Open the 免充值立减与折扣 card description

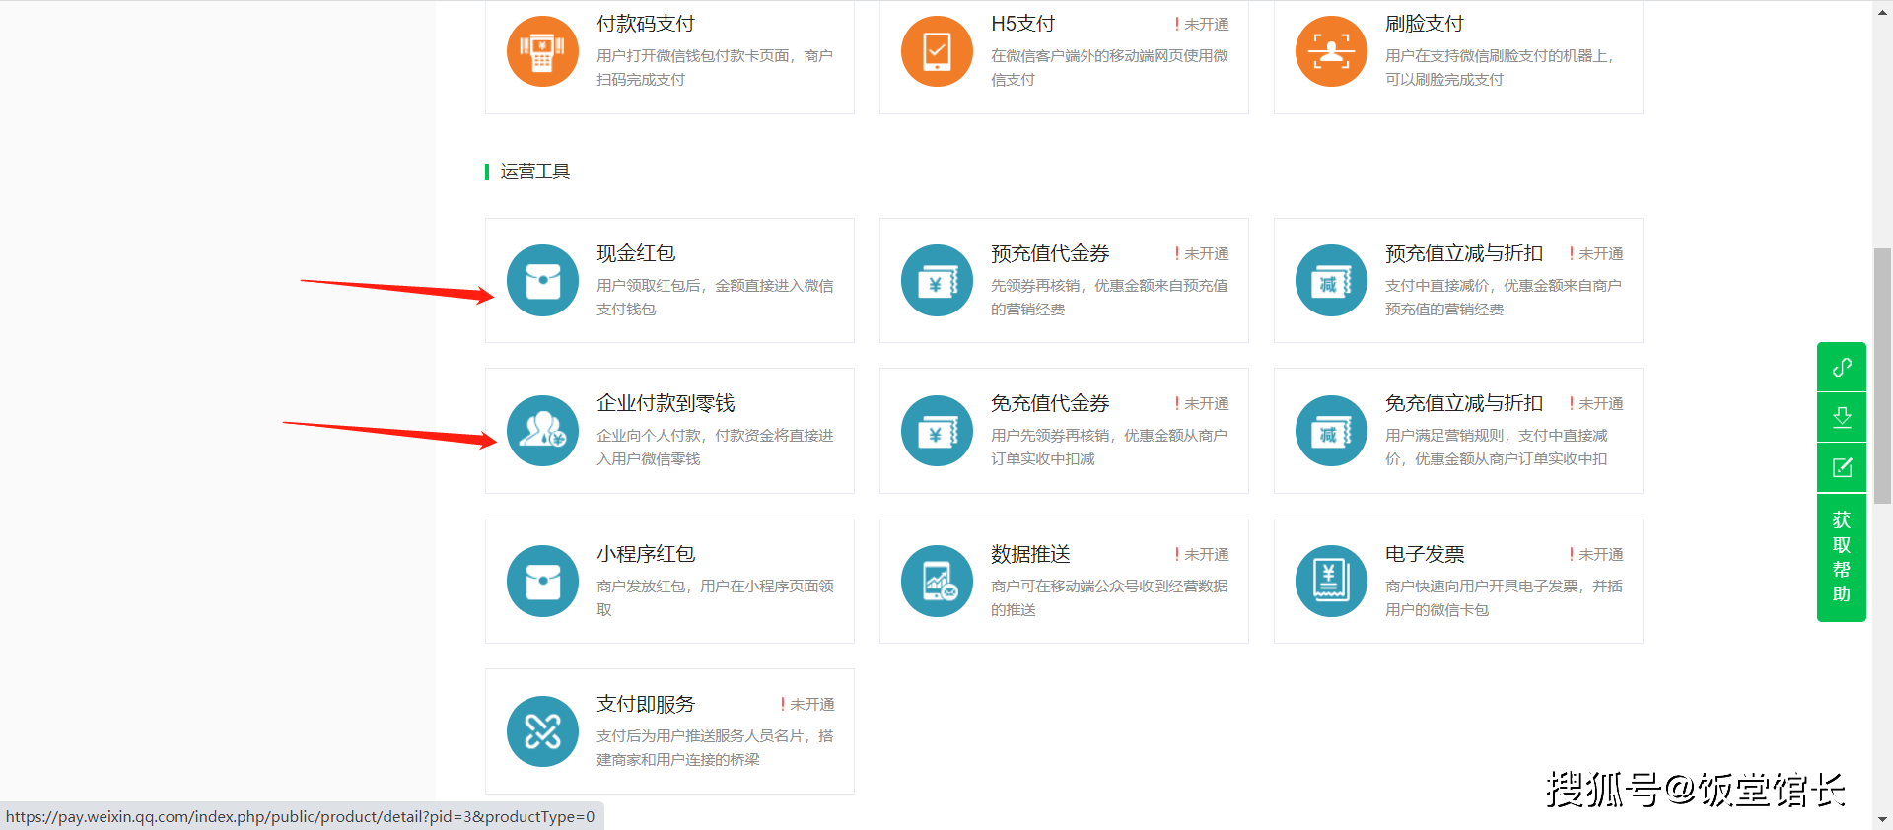tap(1496, 447)
